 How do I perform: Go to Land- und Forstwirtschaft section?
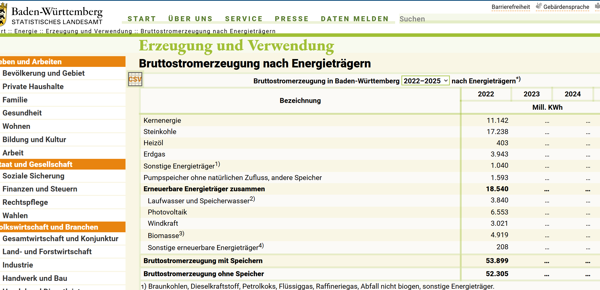point(47,252)
